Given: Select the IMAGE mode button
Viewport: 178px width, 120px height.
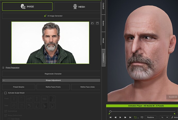Looking at the screenshot, I should coord(27,7).
